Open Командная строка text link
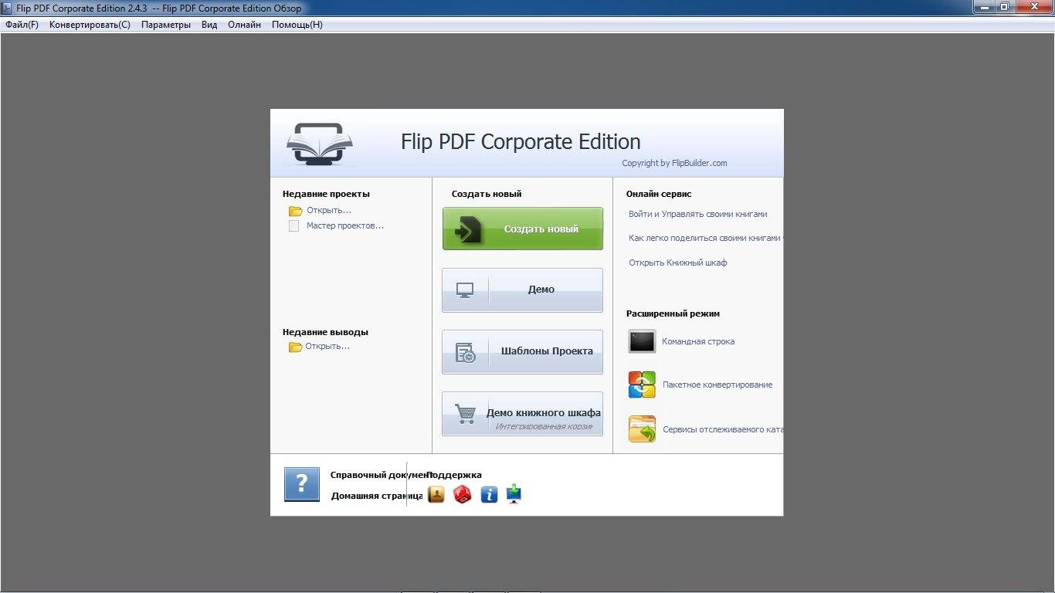Screen dimensions: 1055x593 pos(698,341)
